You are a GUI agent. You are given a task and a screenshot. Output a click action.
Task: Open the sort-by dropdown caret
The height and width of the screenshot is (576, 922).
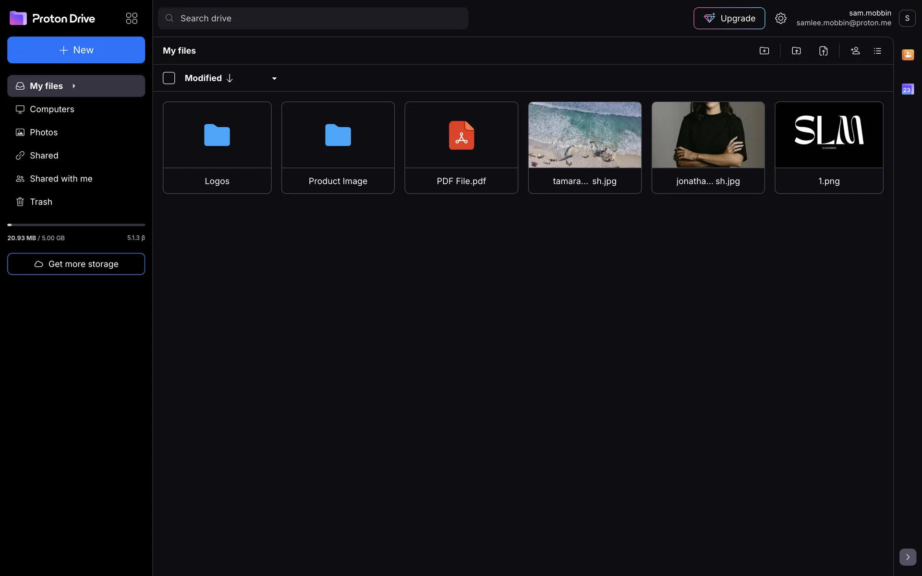274,79
